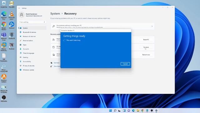
Task: Click the Restart now button
Action: click(146, 55)
